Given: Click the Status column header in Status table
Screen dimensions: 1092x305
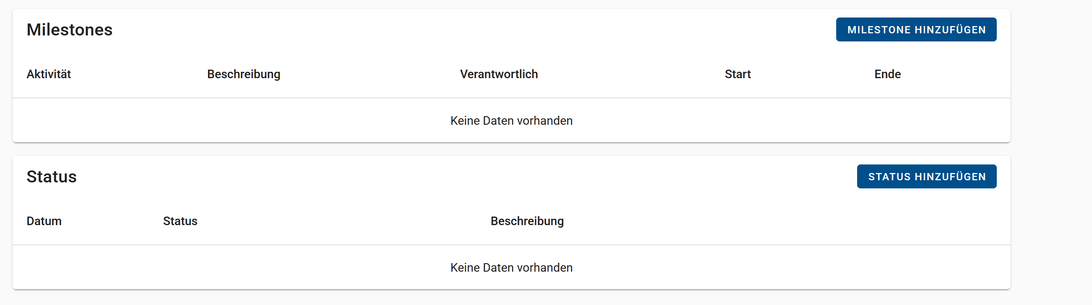Looking at the screenshot, I should (x=180, y=221).
